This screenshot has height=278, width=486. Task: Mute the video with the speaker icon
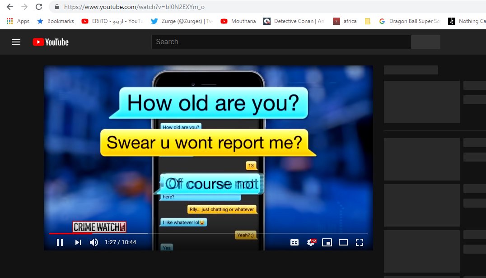click(x=94, y=242)
